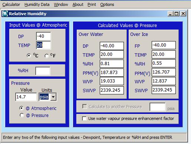This screenshot has width=191, height=144.
Task: Click the Pressure Value field showing 14.7
Action: (26, 97)
